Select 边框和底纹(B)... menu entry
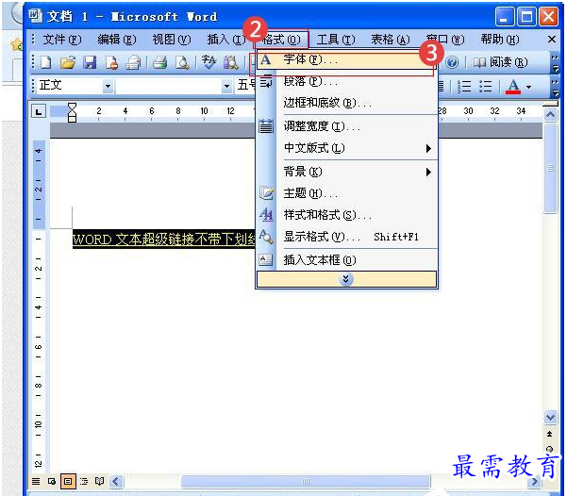Screen dimensions: 567x496 point(346,103)
